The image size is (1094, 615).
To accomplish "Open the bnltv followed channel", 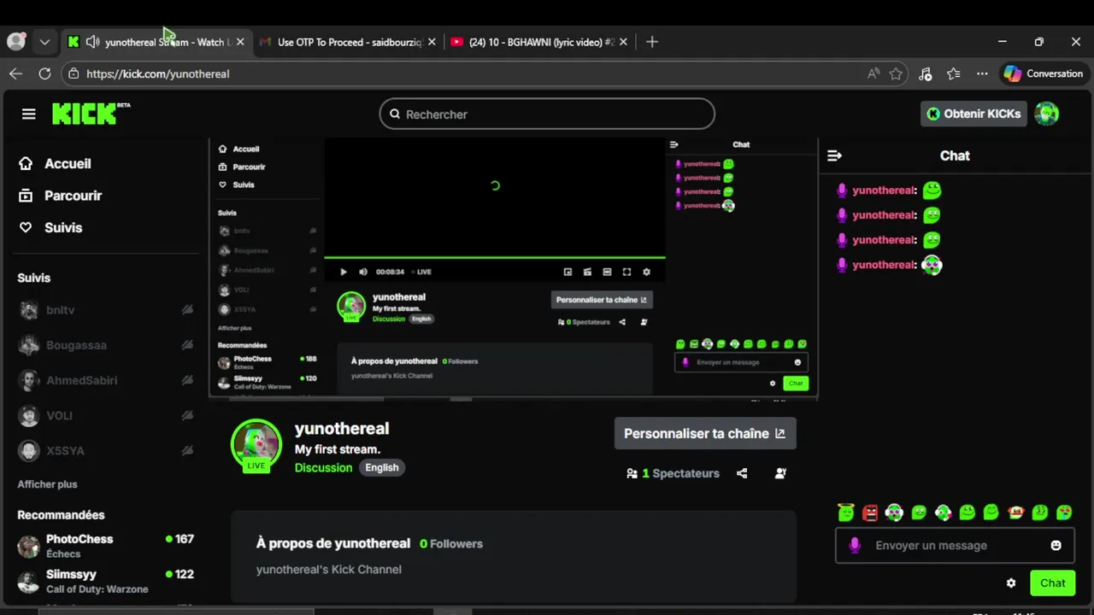I will click(60, 310).
